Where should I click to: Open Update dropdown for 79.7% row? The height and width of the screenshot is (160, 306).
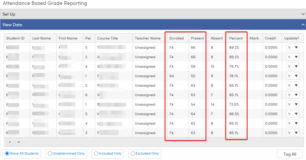click(x=293, y=66)
